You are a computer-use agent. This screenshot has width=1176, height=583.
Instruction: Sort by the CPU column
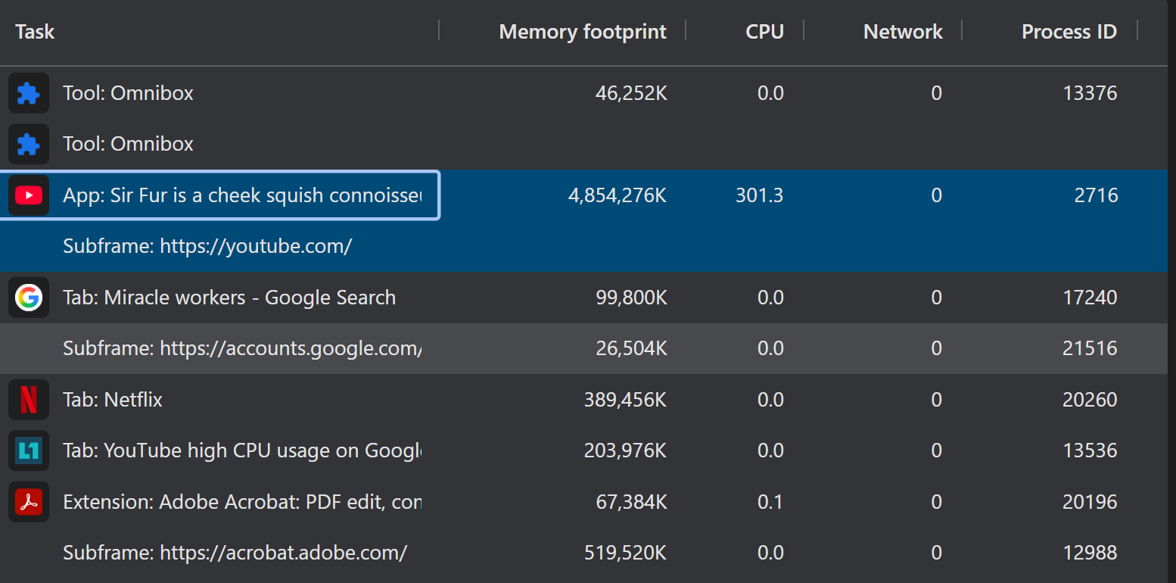point(764,31)
